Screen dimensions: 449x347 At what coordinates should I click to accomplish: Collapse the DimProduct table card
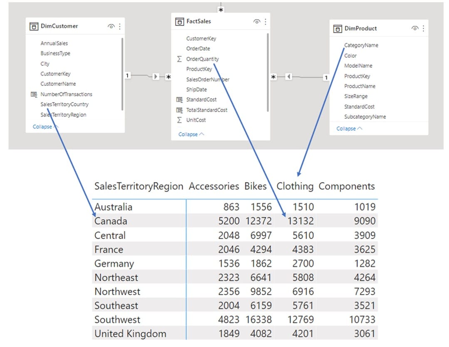coord(349,129)
